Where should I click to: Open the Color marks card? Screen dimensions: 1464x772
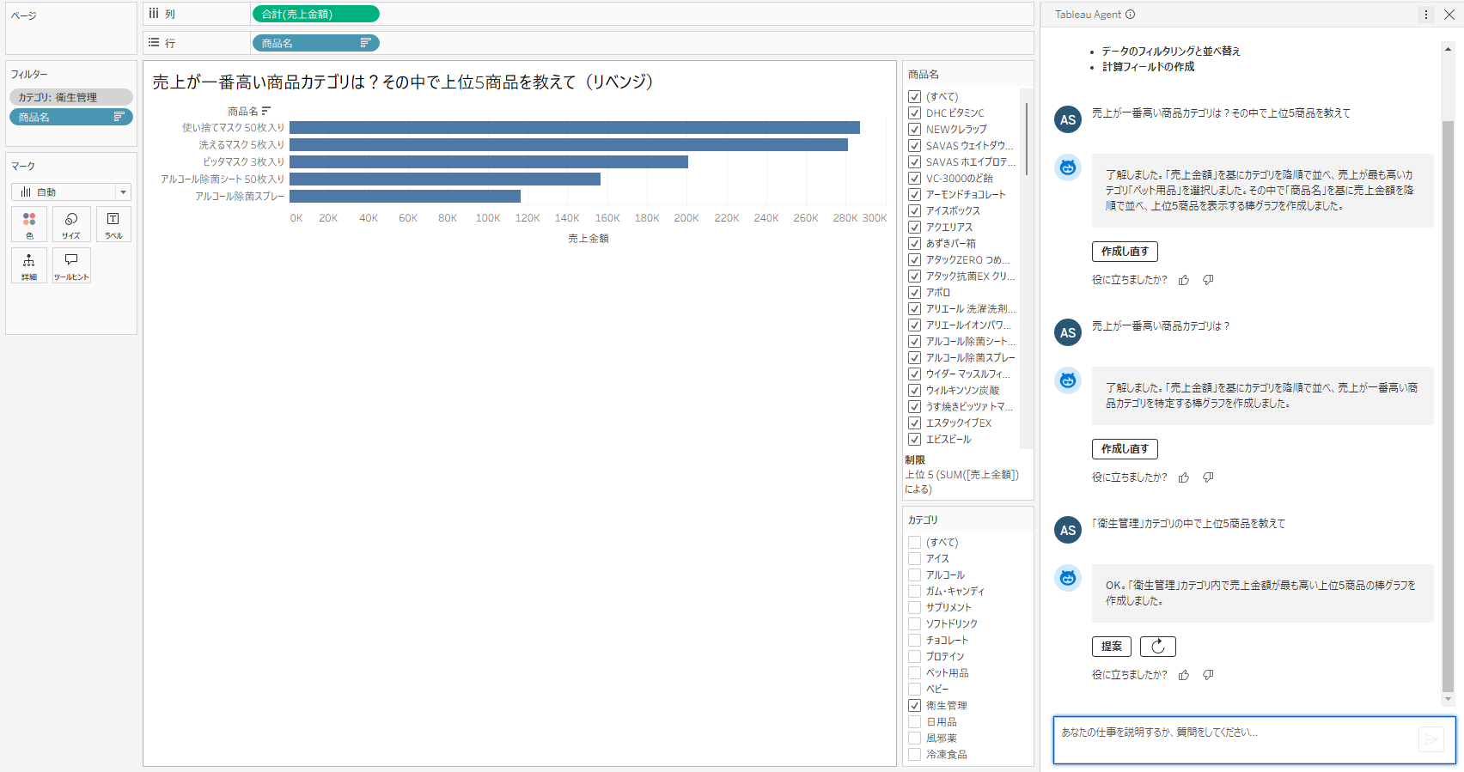[x=29, y=224]
